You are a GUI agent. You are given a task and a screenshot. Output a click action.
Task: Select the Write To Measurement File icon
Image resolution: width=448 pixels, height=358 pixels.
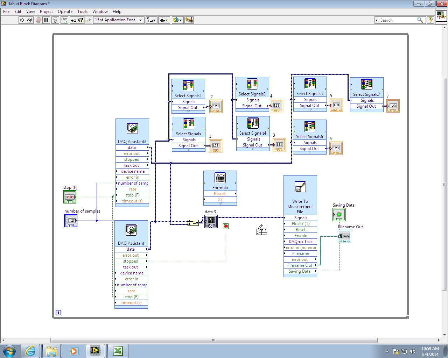pyautogui.click(x=300, y=187)
